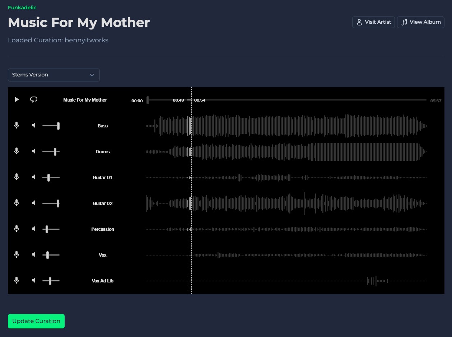Seek within the Bass waveform
The image size is (452, 337).
(x=286, y=126)
